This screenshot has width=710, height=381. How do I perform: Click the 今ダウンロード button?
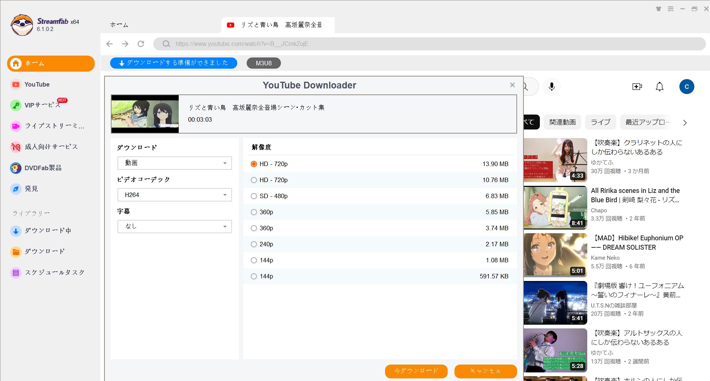coord(416,371)
